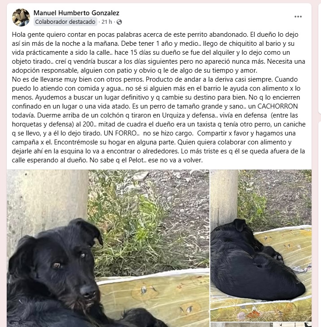
Task: Open the partially visible third photo at bottom right
Action: [x=261, y=325]
